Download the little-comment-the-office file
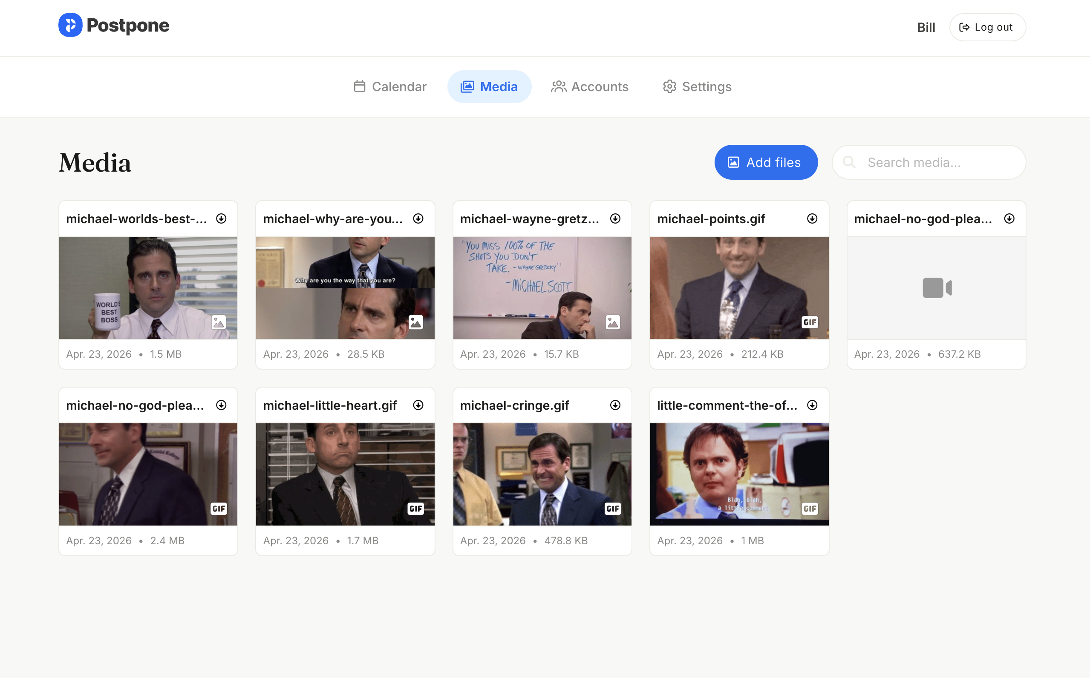1090x678 pixels. pyautogui.click(x=812, y=405)
